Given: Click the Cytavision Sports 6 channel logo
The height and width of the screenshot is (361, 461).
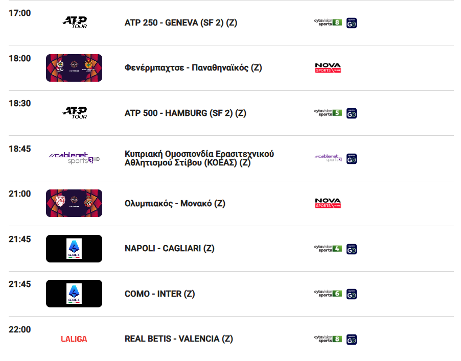Looking at the screenshot, I should click(x=328, y=294).
